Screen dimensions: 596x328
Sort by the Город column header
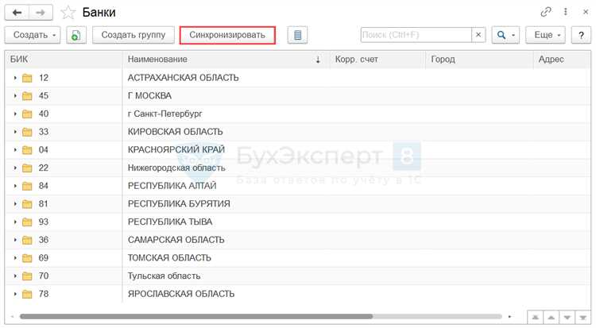click(479, 60)
